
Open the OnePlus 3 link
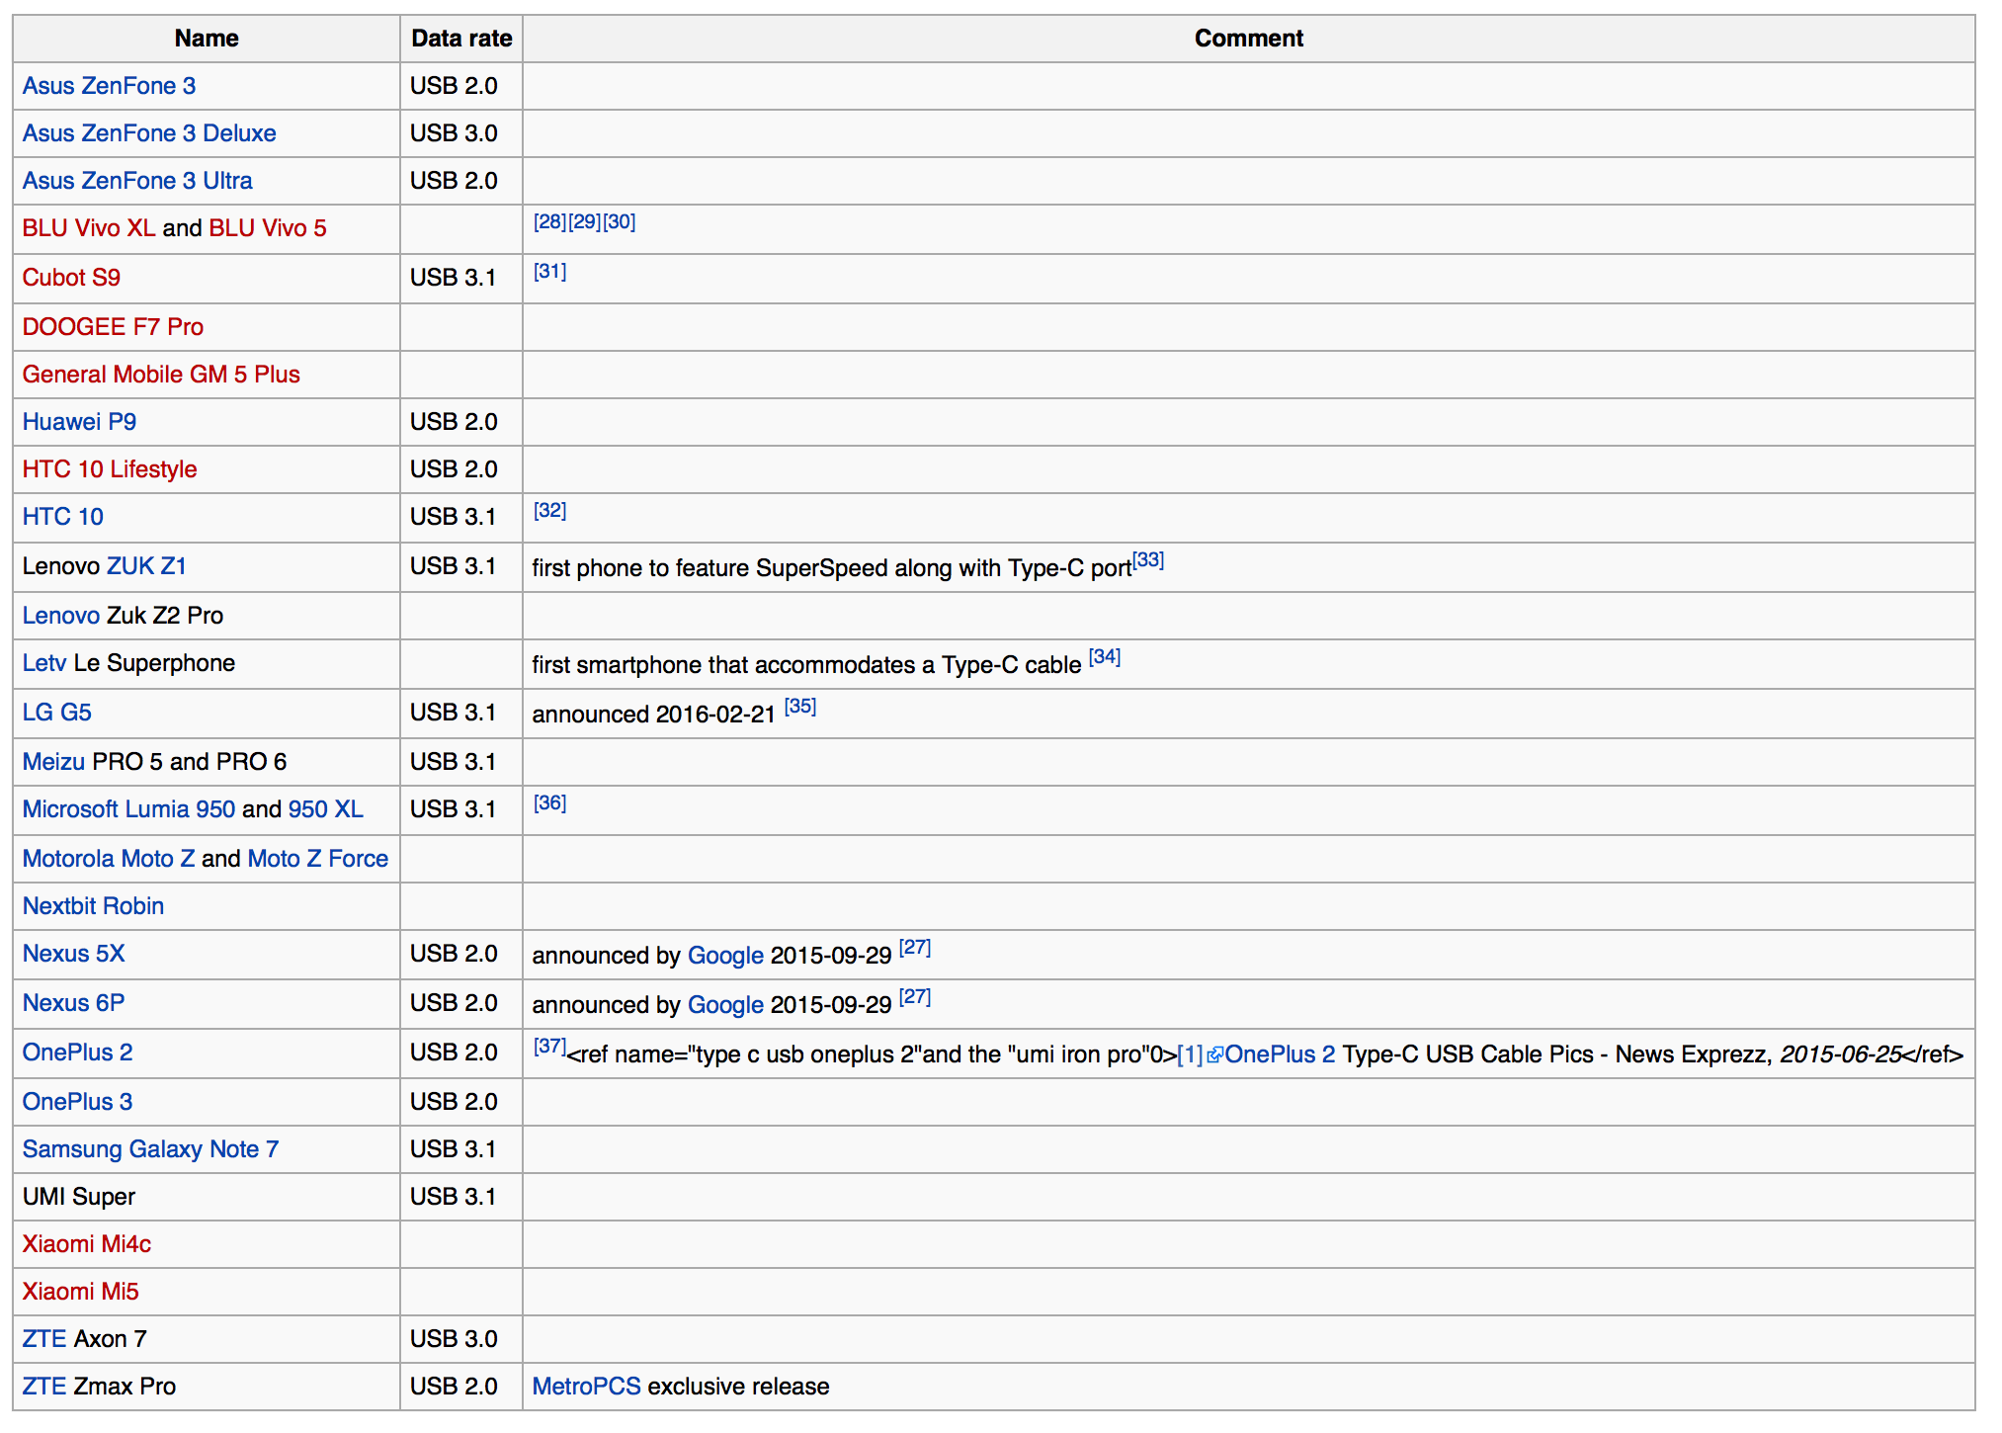pos(78,1102)
